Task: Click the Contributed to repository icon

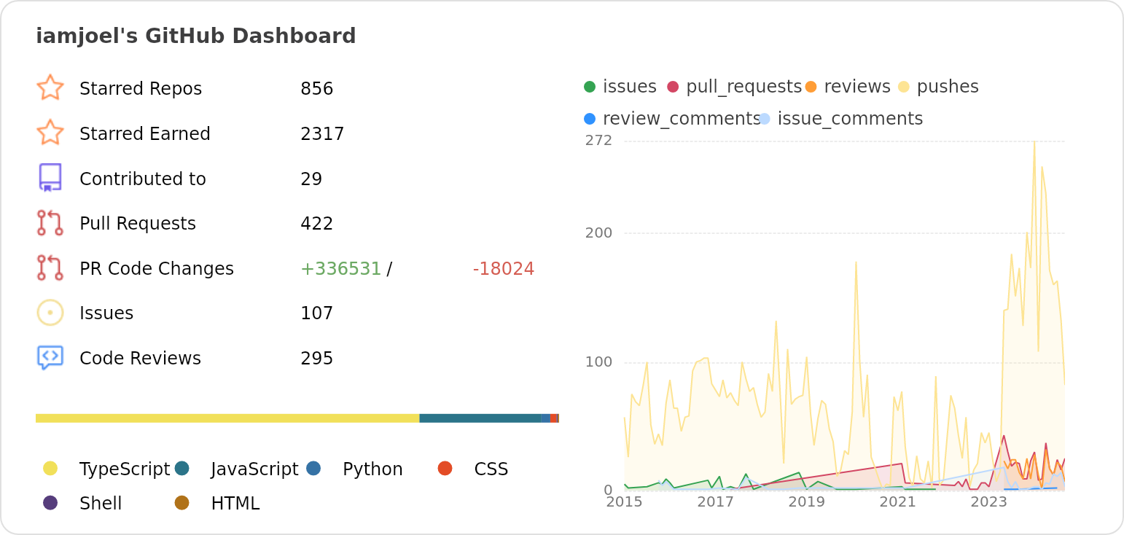Action: pyautogui.click(x=50, y=178)
